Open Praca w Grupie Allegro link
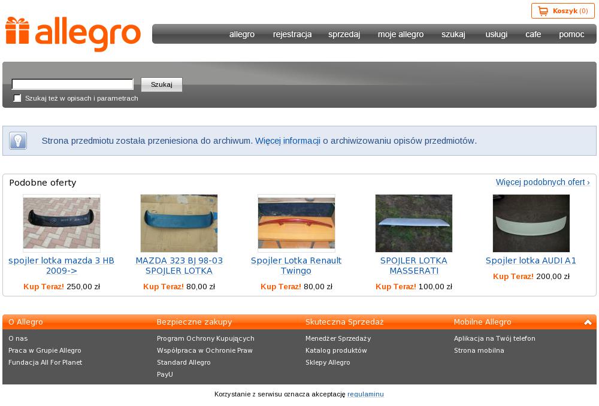The width and height of the screenshot is (599, 406). click(x=45, y=350)
